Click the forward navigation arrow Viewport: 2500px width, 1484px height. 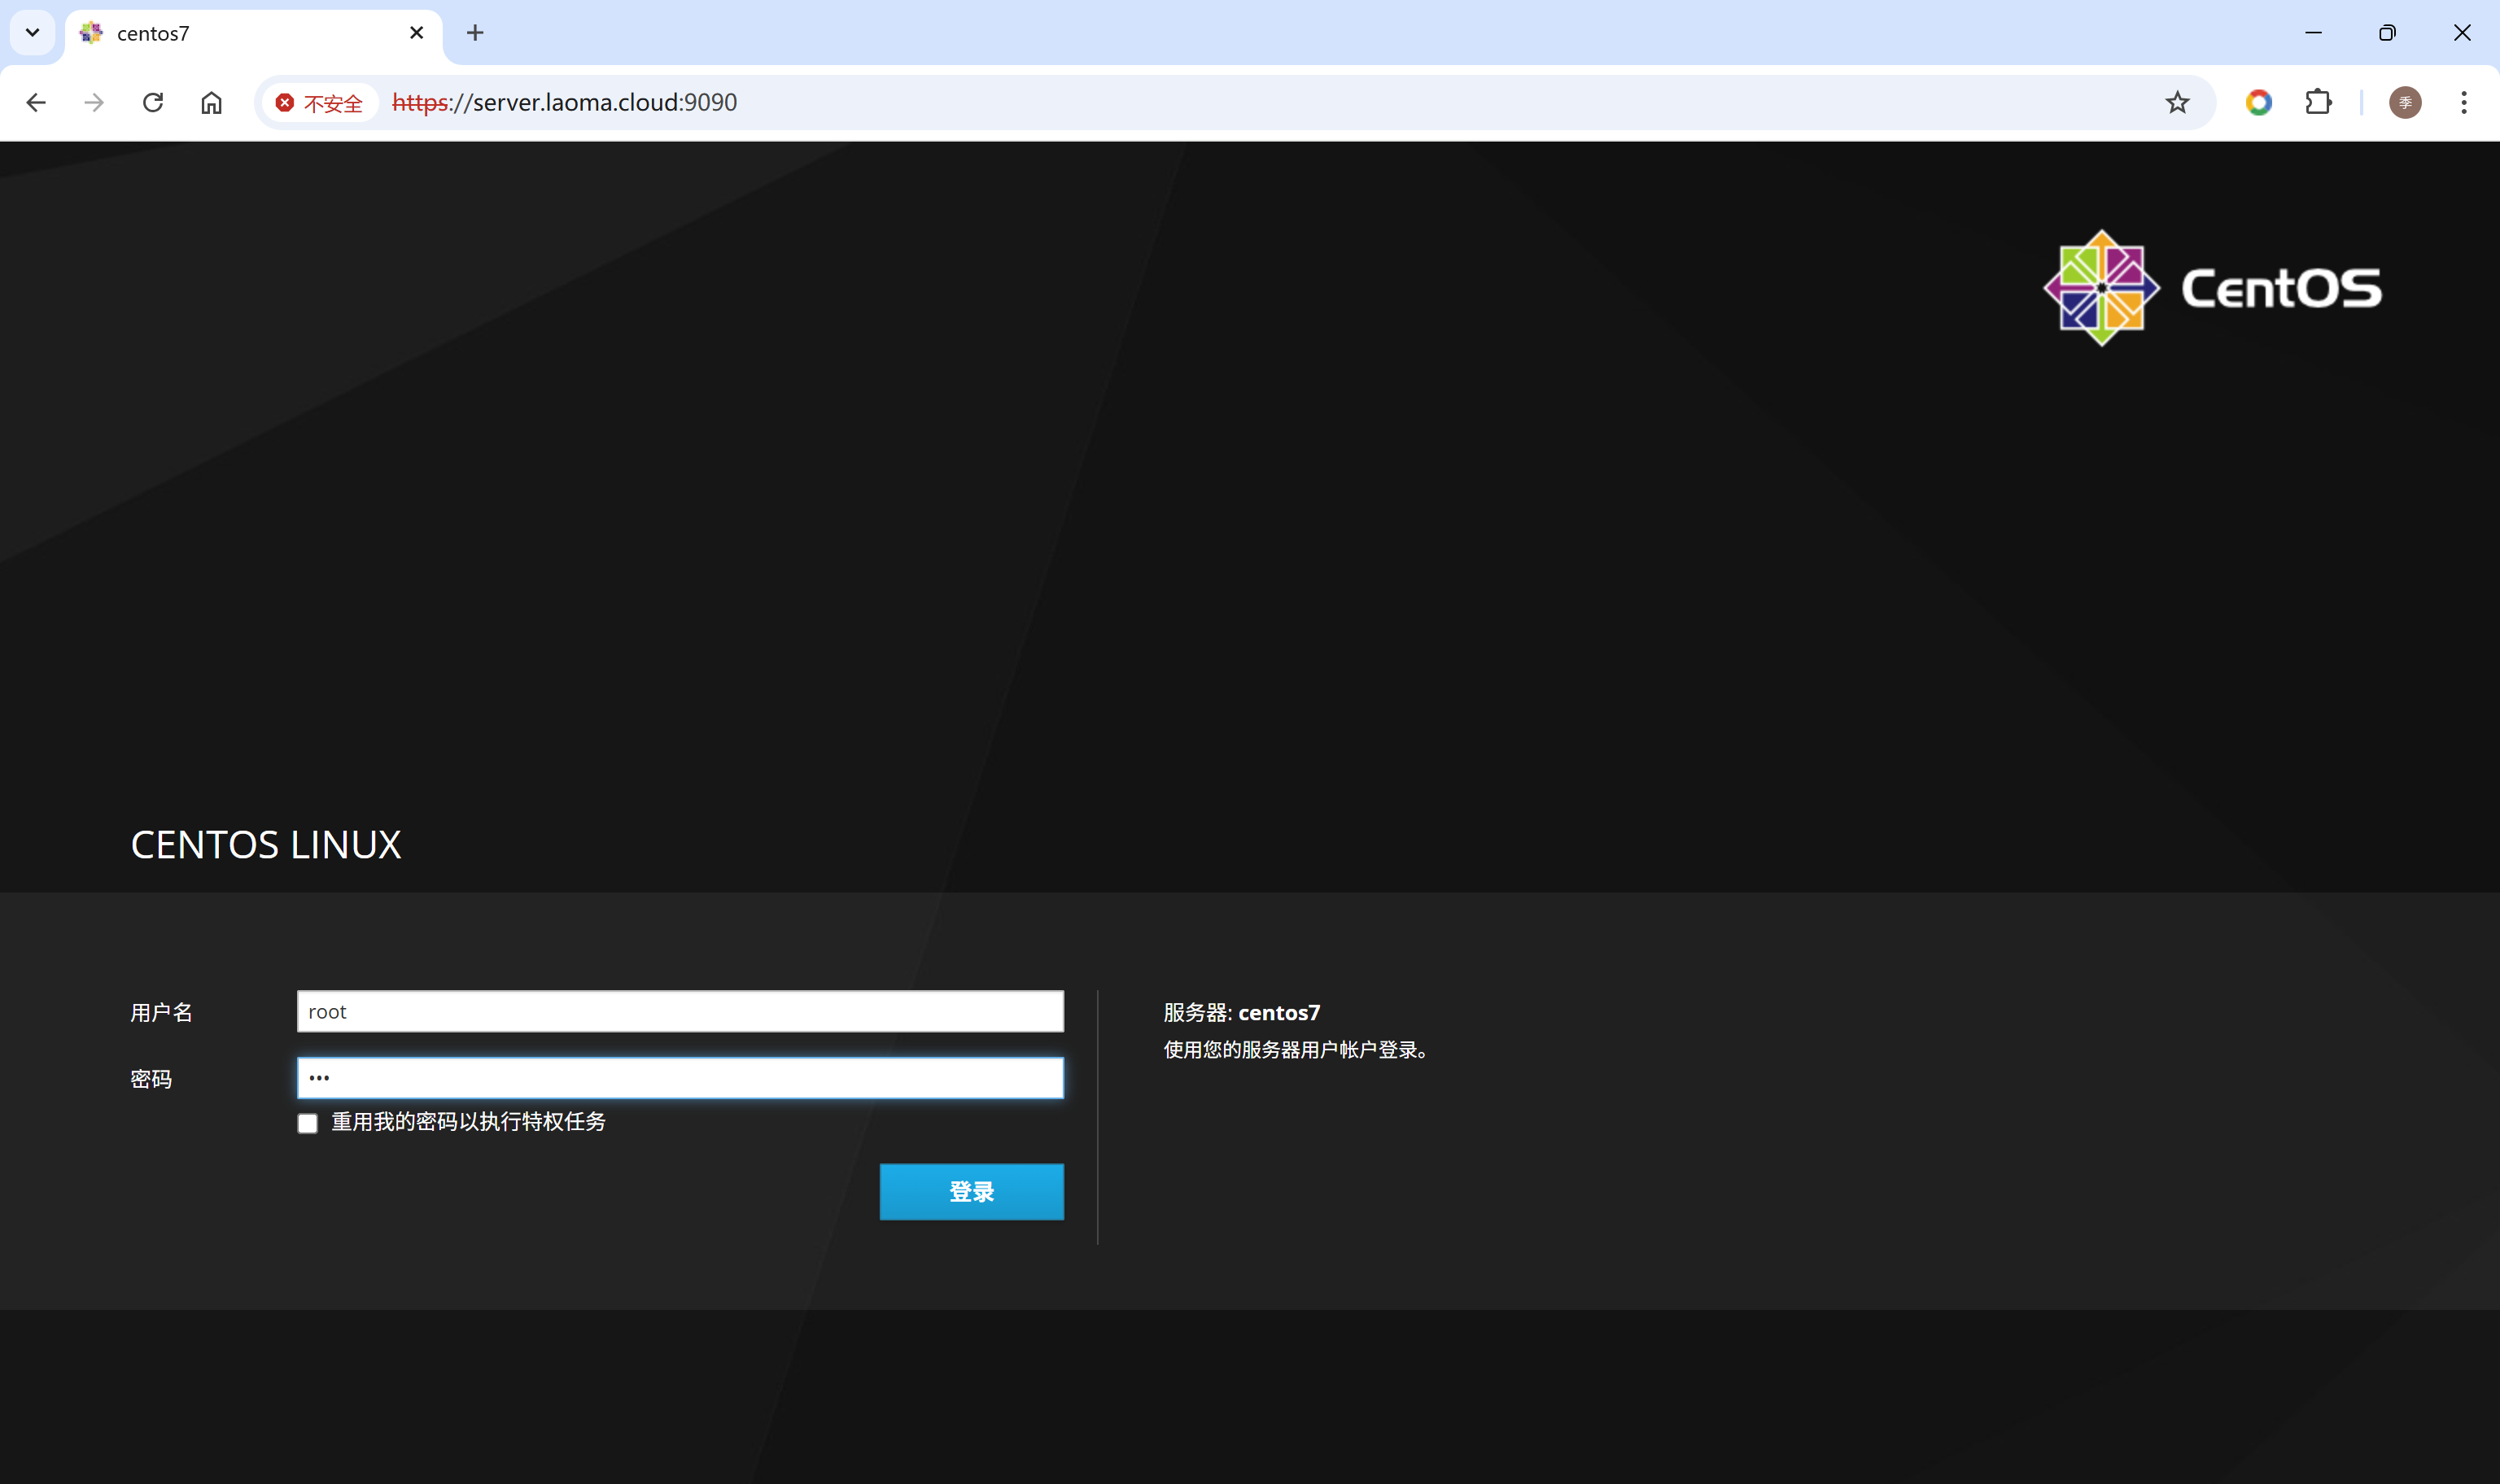click(x=94, y=102)
